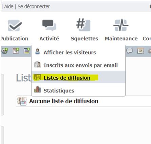The width and height of the screenshot is (151, 144).
Task: Click the add new article list icon
Action: pos(27,51)
